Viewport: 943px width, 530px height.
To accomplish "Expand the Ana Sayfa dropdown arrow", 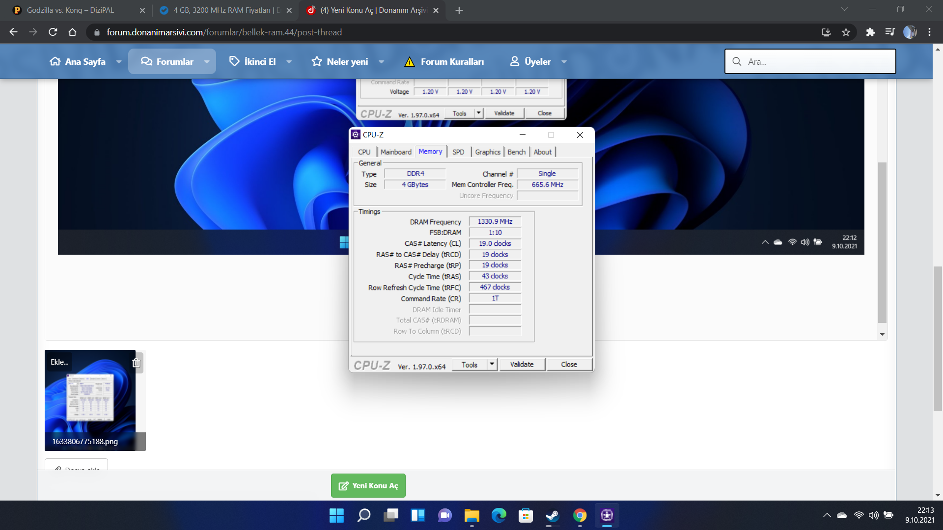I will (119, 62).
